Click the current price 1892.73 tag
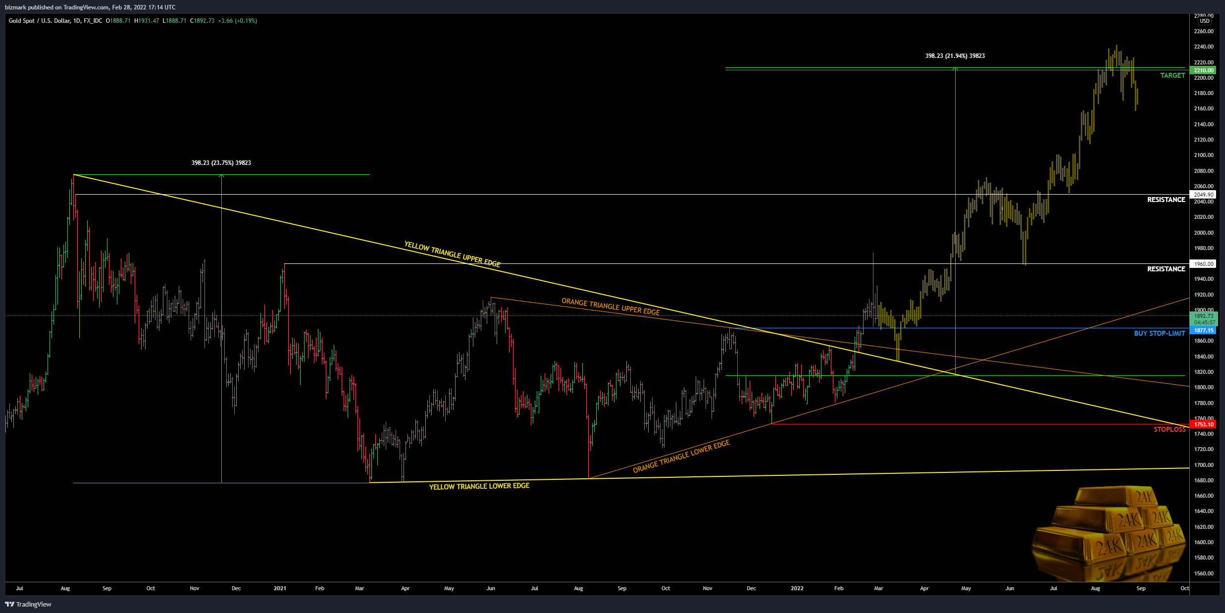 click(1203, 316)
